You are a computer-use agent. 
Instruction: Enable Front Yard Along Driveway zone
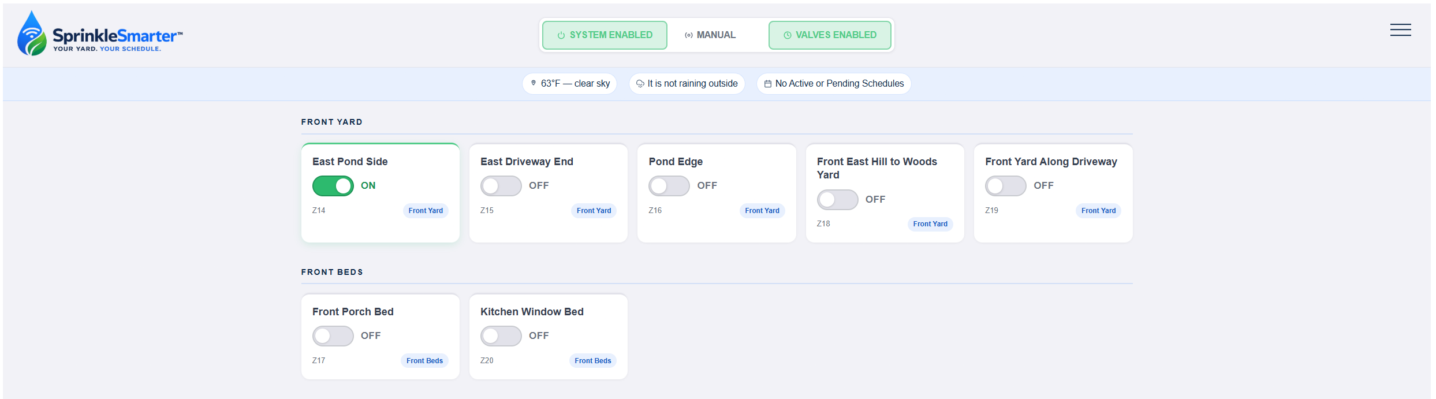pyautogui.click(x=1006, y=186)
